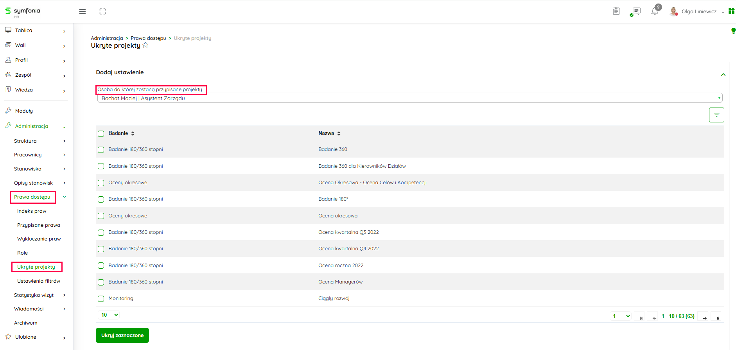Click Prawa dostępu breadcrumb link
The height and width of the screenshot is (350, 736).
point(148,38)
